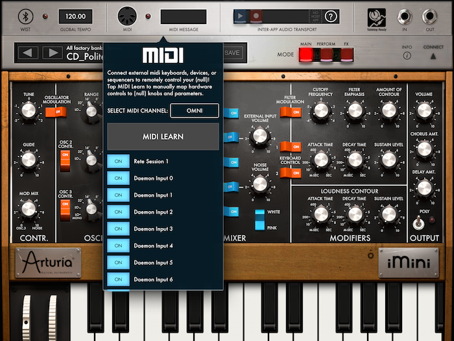Viewport: 454px width, 341px height.
Task: Toggle Daemon Input 1 ON button
Action: click(x=118, y=195)
